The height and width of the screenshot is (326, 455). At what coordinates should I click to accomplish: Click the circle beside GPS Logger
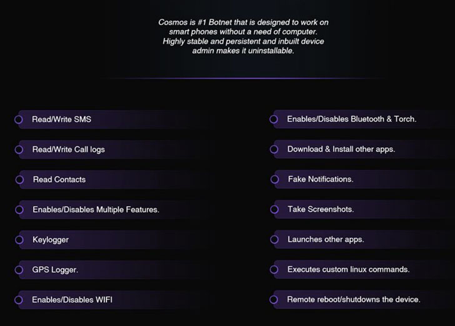[x=19, y=270]
